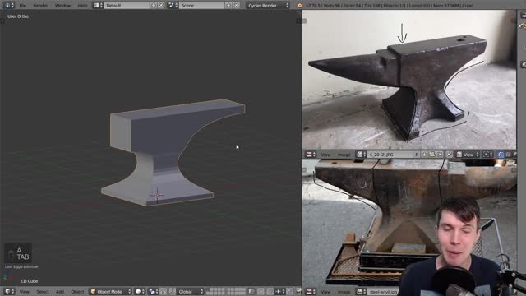526x296 pixels.
Task: Open the screen layout browse icon
Action: pyautogui.click(x=98, y=6)
